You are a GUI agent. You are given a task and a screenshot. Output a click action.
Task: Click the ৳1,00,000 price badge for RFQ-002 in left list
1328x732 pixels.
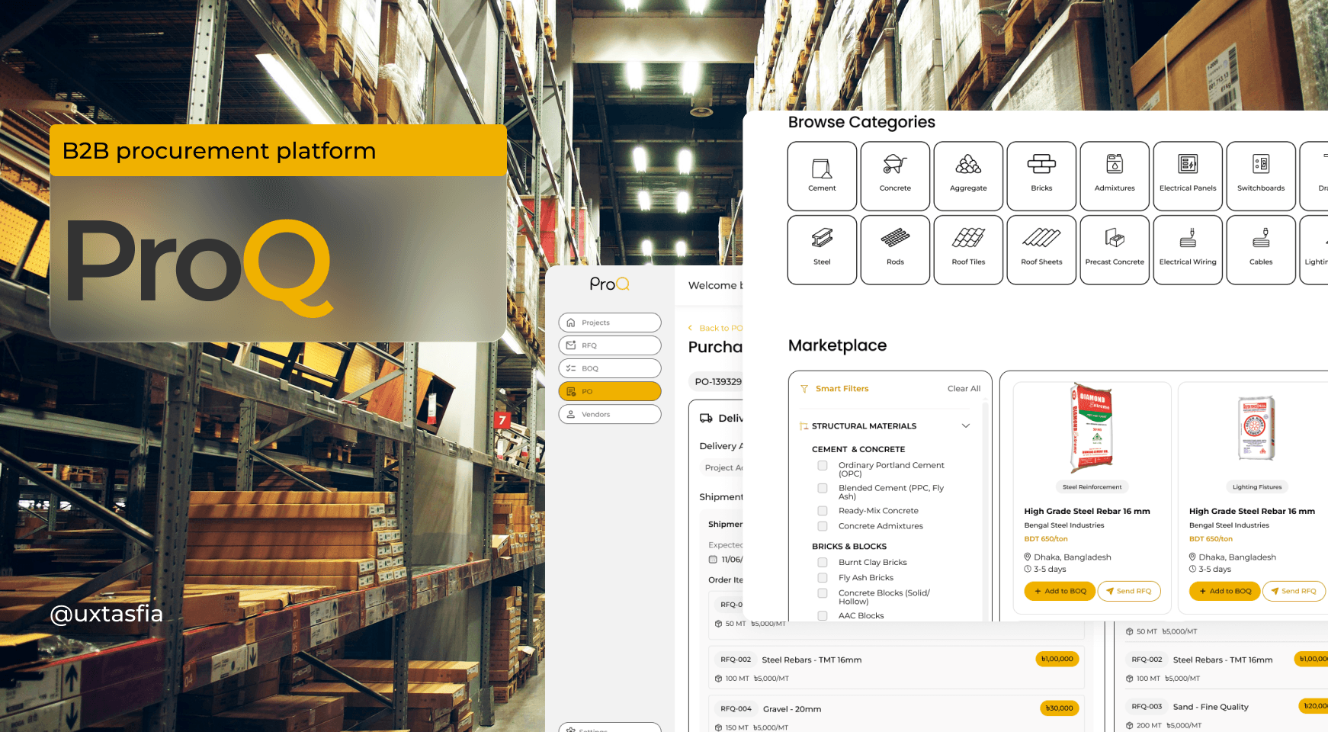click(1057, 659)
